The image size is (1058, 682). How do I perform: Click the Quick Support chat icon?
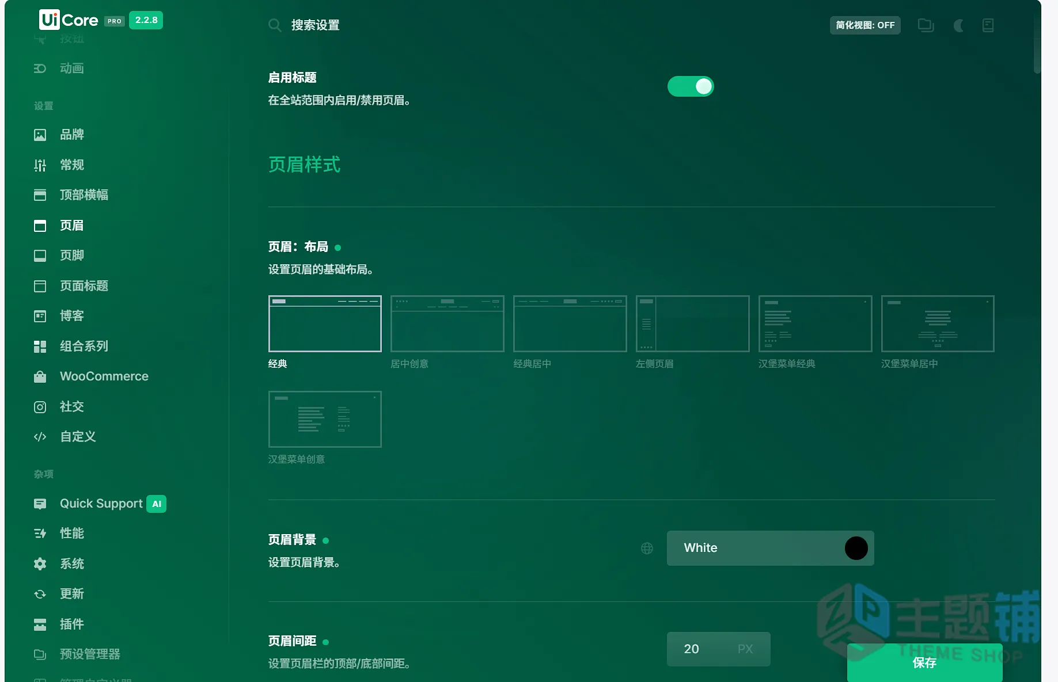point(40,504)
